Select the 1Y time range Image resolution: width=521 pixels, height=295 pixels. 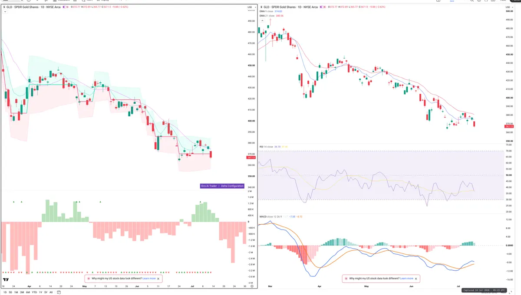pyautogui.click(x=40, y=292)
